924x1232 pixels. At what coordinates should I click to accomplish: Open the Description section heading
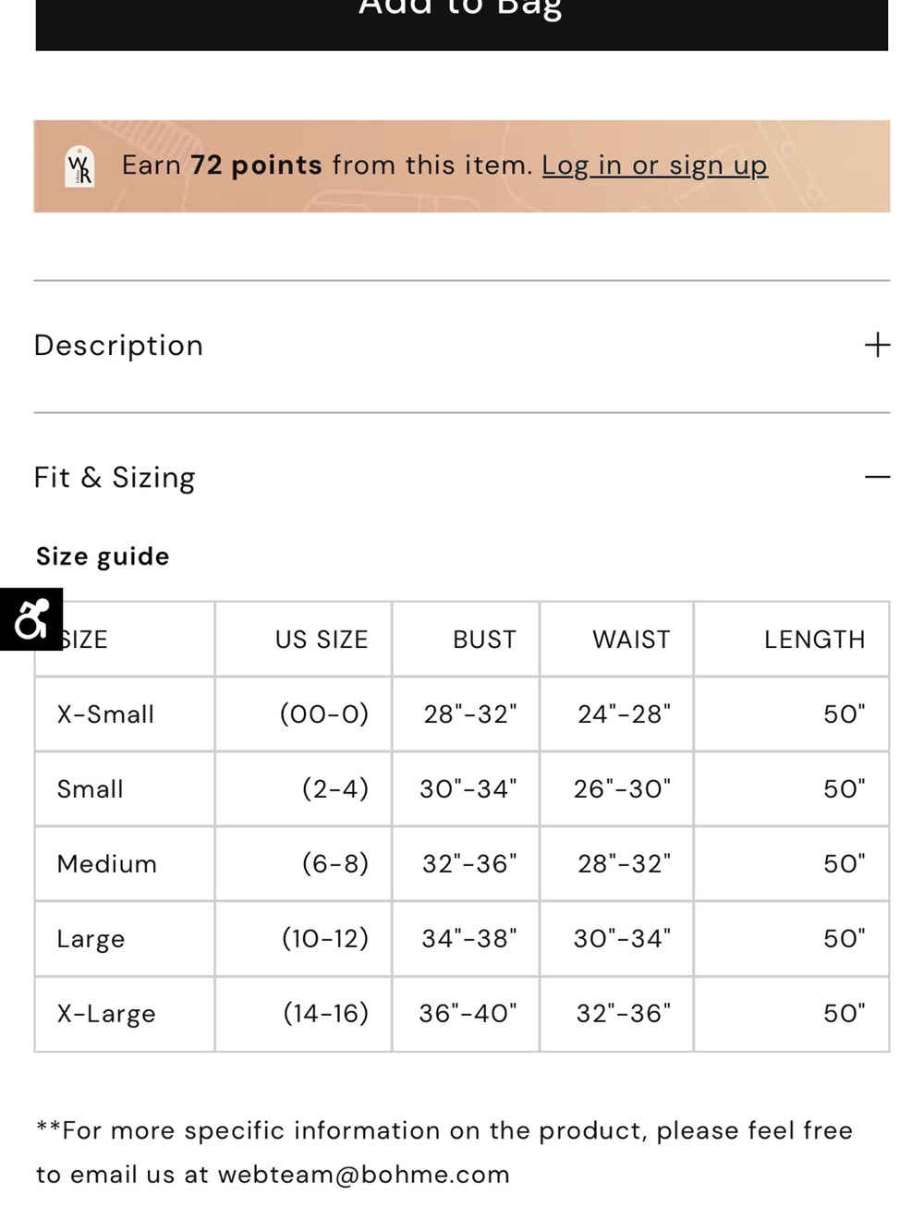pyautogui.click(x=118, y=346)
